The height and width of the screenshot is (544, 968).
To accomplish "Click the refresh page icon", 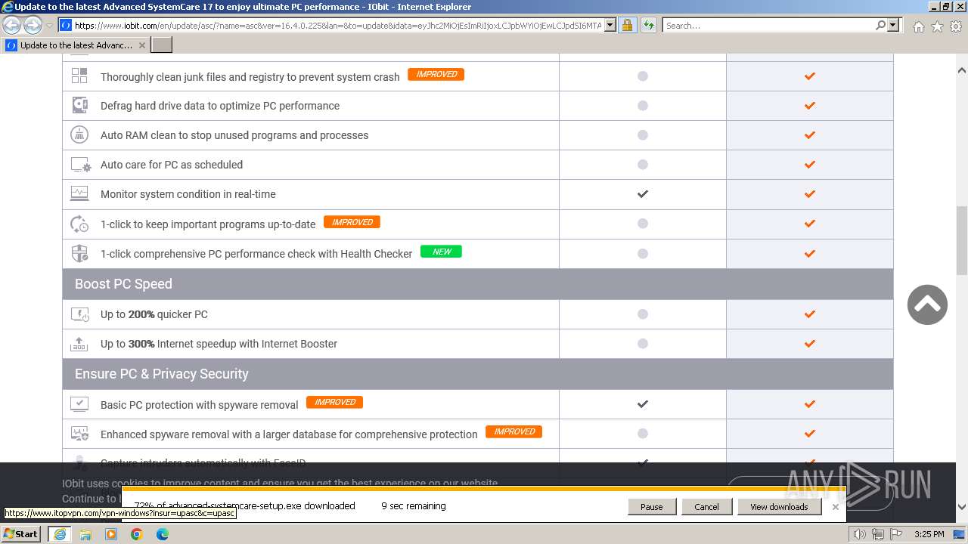I will (648, 25).
